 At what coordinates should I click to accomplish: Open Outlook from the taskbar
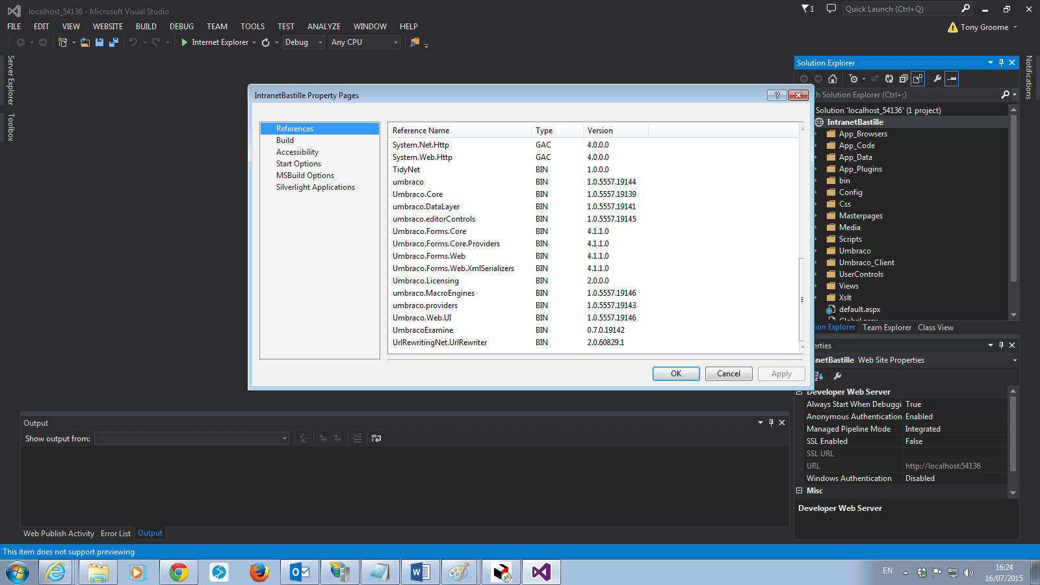pyautogui.click(x=300, y=572)
